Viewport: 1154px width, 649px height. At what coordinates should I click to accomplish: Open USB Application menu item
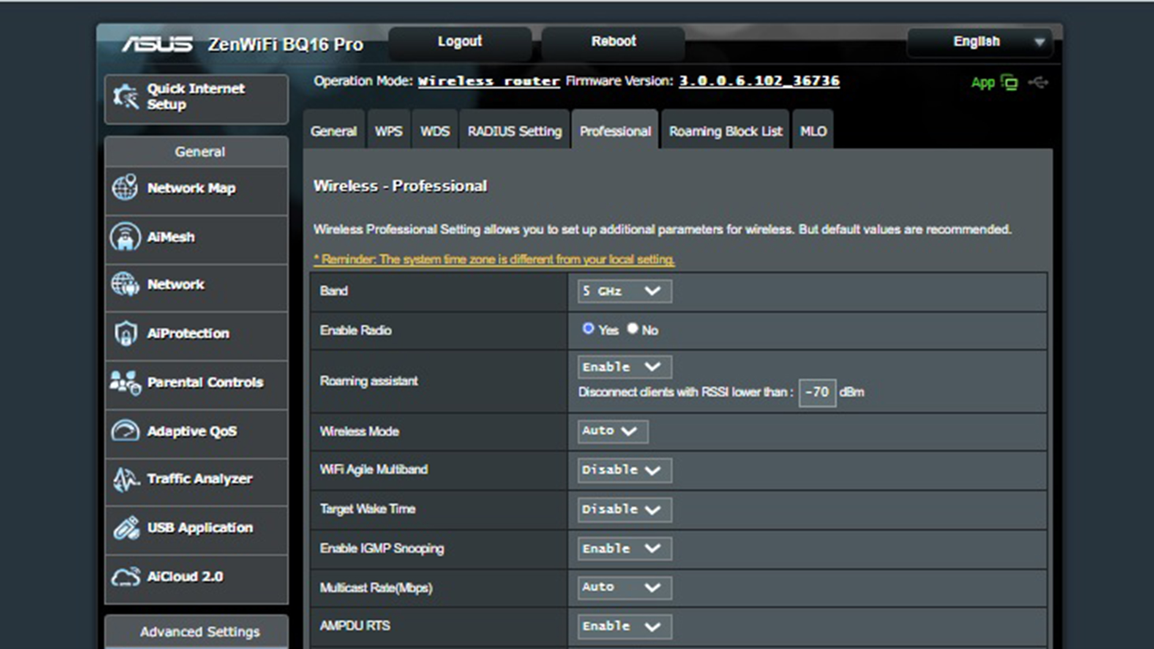[196, 530]
